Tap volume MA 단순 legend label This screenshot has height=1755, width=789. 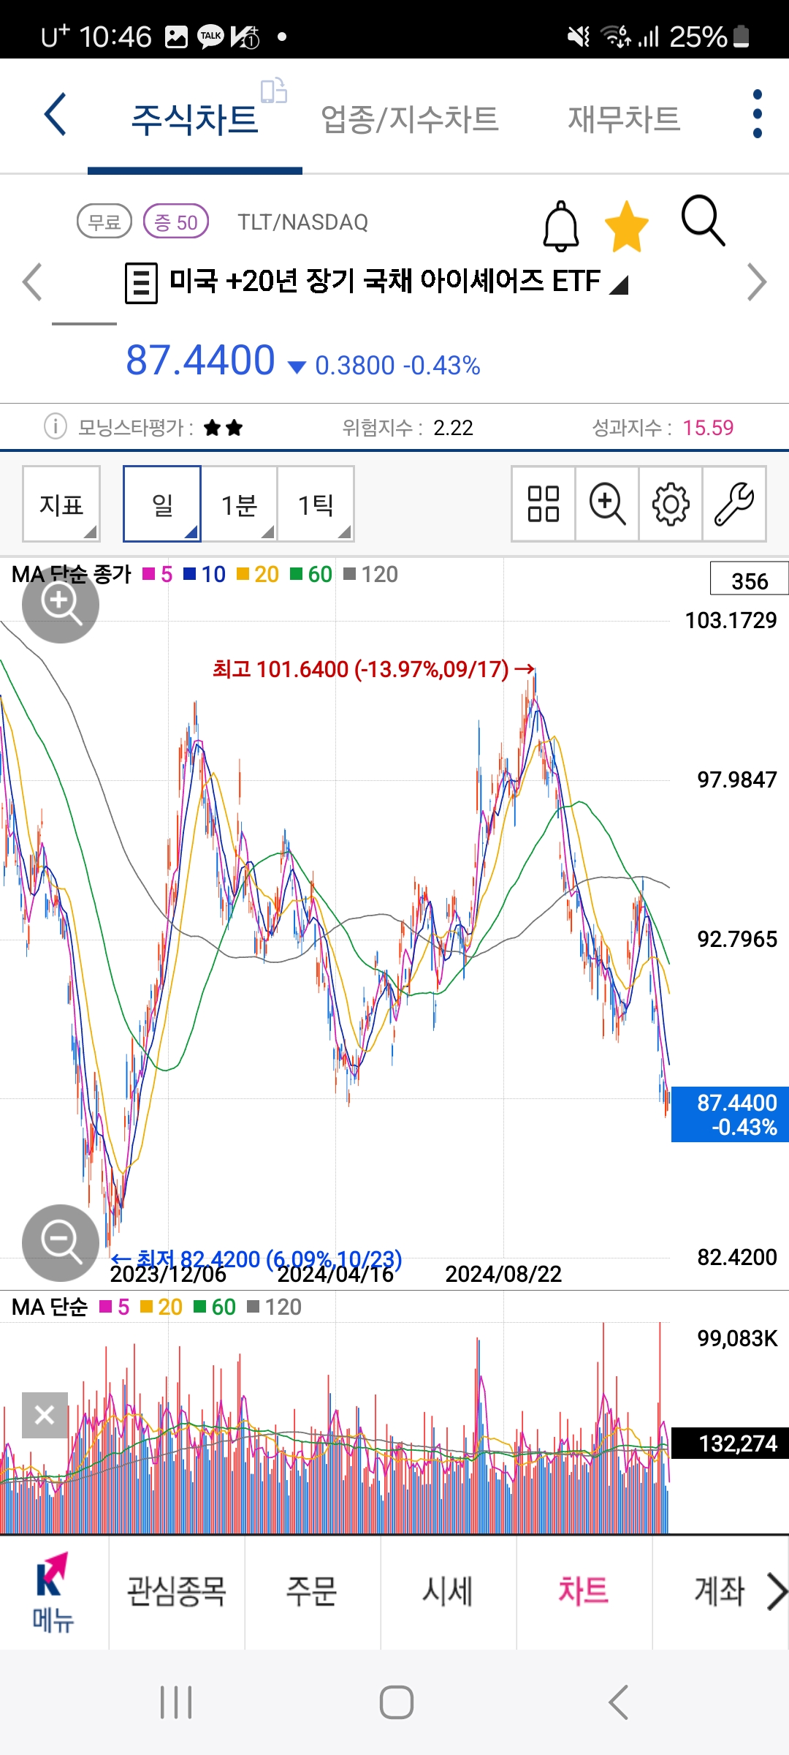tap(50, 1307)
